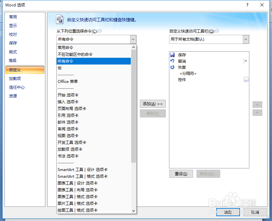This screenshot has height=221, width=272.
Task: Select the 撤消 item in toolbar list
Action: [209, 61]
